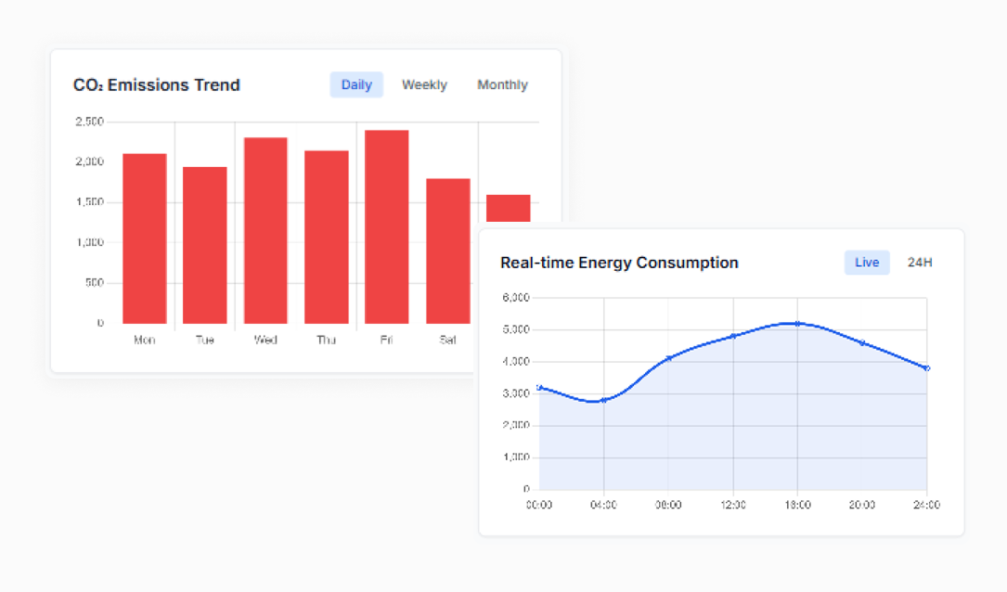The image size is (1007, 592).
Task: Select the Sat emissions bar
Action: pos(448,251)
